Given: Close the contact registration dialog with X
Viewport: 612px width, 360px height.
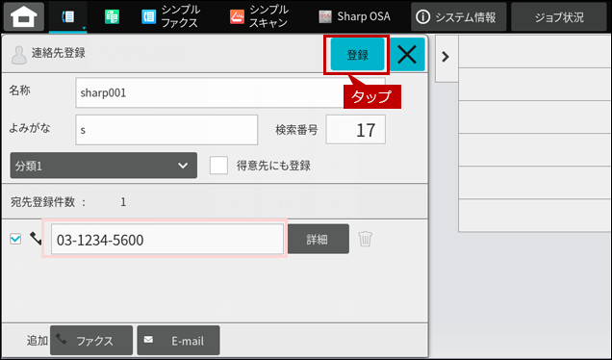Looking at the screenshot, I should click(407, 55).
